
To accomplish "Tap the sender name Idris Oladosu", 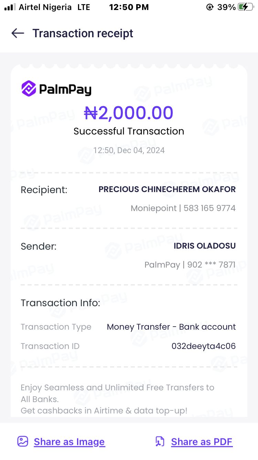I will point(205,246).
